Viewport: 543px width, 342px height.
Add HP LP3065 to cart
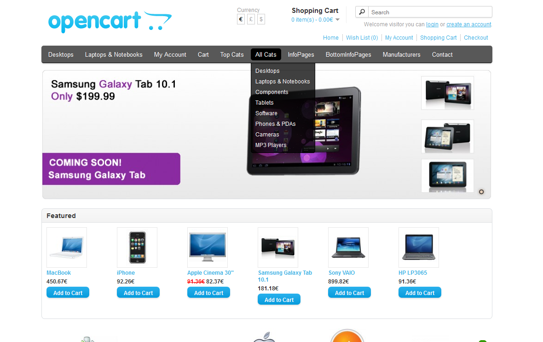pyautogui.click(x=420, y=292)
